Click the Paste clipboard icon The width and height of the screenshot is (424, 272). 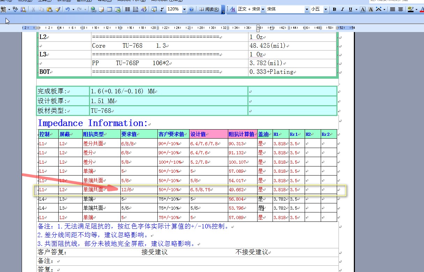[x=49, y=9]
